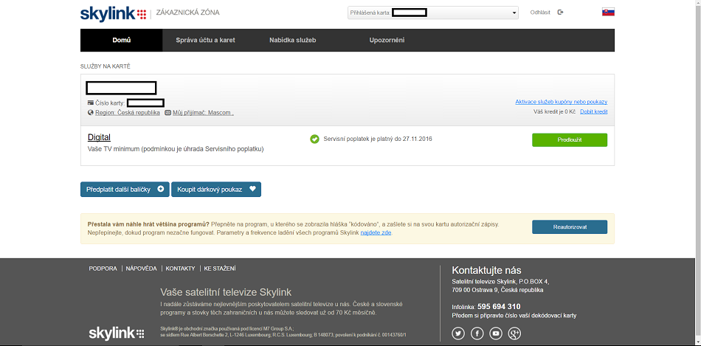Open the PODPORA footer link
701x346 pixels.
coord(103,269)
